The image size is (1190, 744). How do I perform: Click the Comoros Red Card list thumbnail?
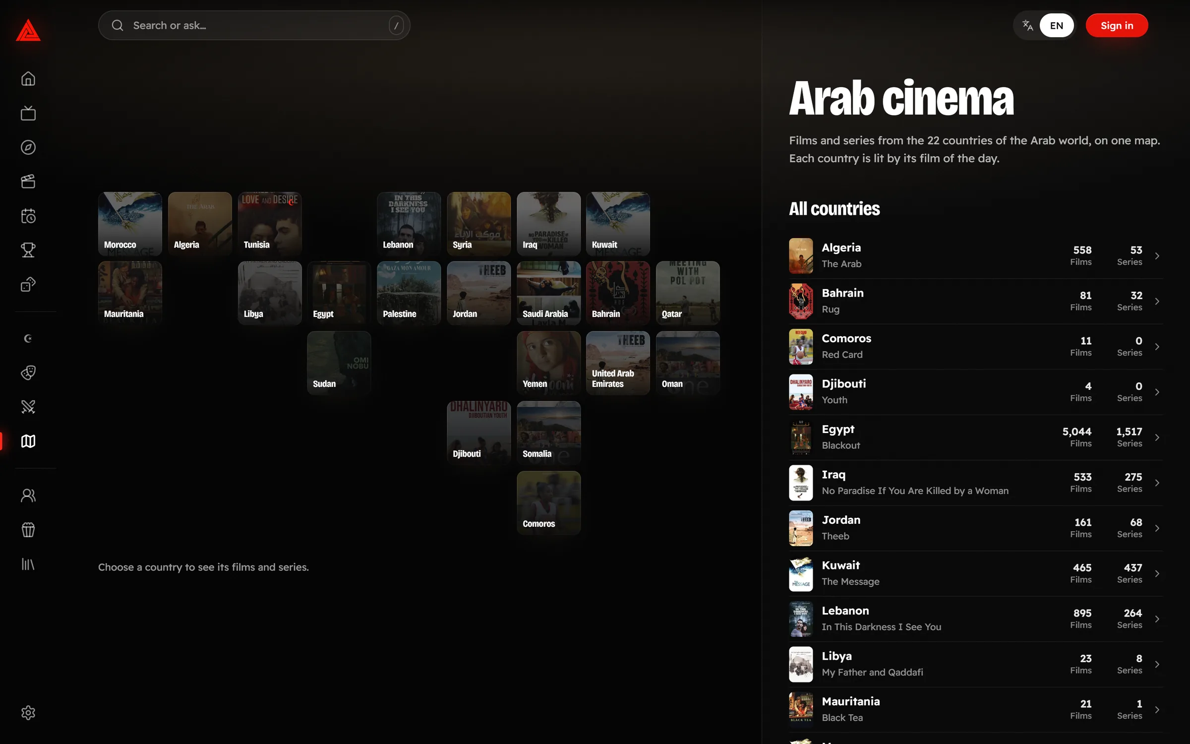(801, 347)
